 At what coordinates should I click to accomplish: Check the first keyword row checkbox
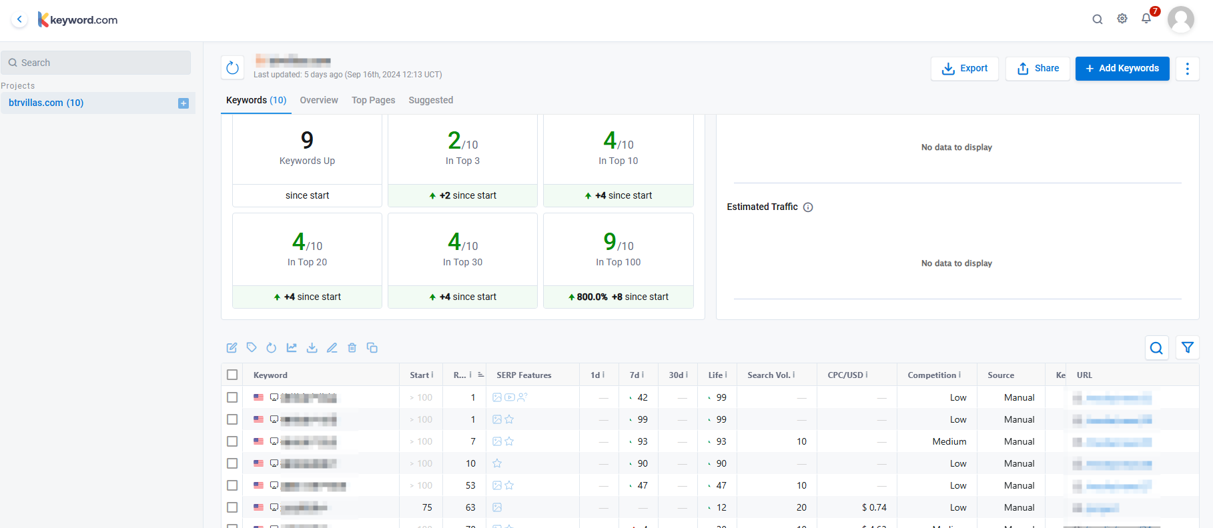tap(232, 397)
